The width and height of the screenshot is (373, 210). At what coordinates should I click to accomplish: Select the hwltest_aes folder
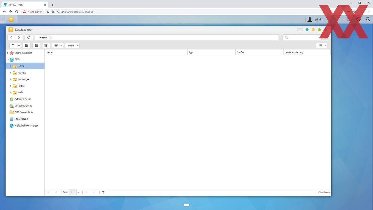click(24, 79)
